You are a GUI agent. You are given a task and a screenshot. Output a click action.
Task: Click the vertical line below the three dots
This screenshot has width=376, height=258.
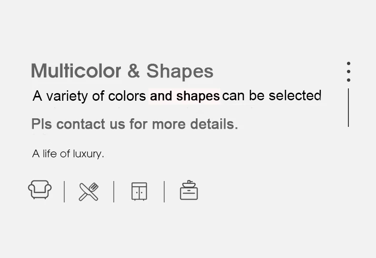click(x=349, y=107)
